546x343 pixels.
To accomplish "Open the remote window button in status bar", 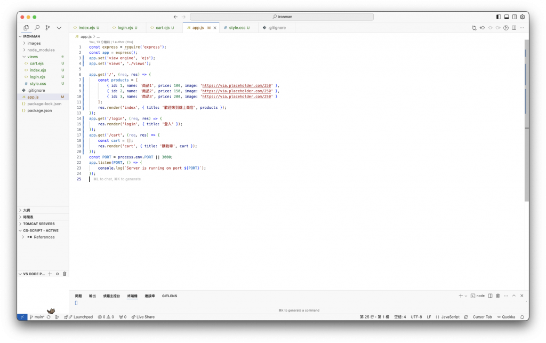I will click(22, 317).
